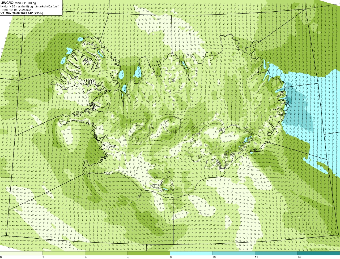Viewport: 340px width, 259px height.
Task: Click the legend tick label "10"
Action: coord(214,257)
